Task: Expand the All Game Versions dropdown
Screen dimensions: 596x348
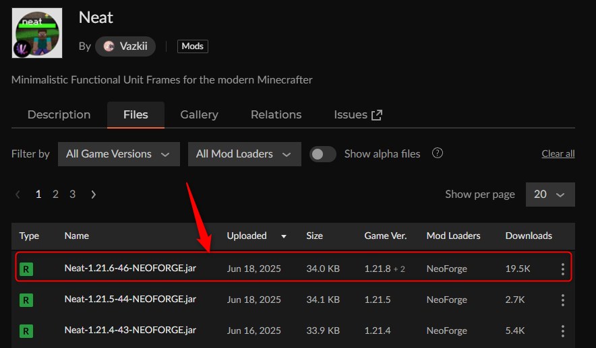Action: (119, 154)
